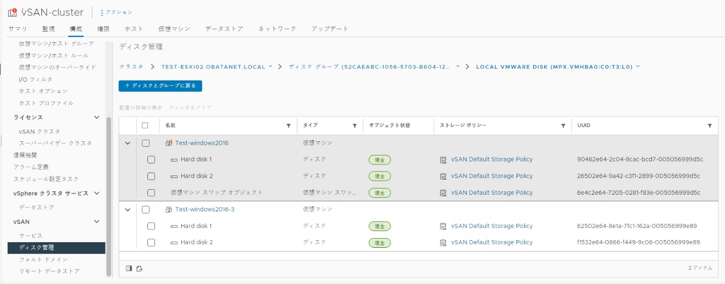Click the ディスクとグループに戻る button
Screen dimensions: 725x284
(x=161, y=86)
